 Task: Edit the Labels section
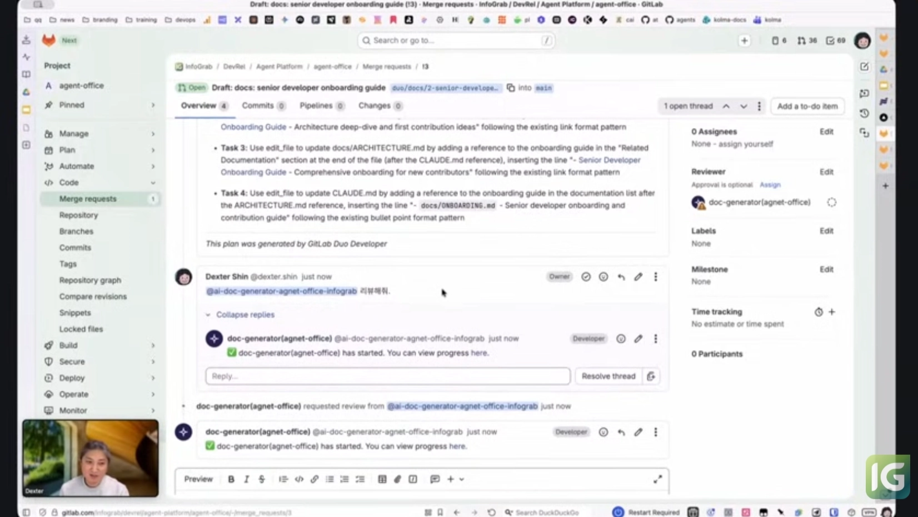pyautogui.click(x=826, y=230)
